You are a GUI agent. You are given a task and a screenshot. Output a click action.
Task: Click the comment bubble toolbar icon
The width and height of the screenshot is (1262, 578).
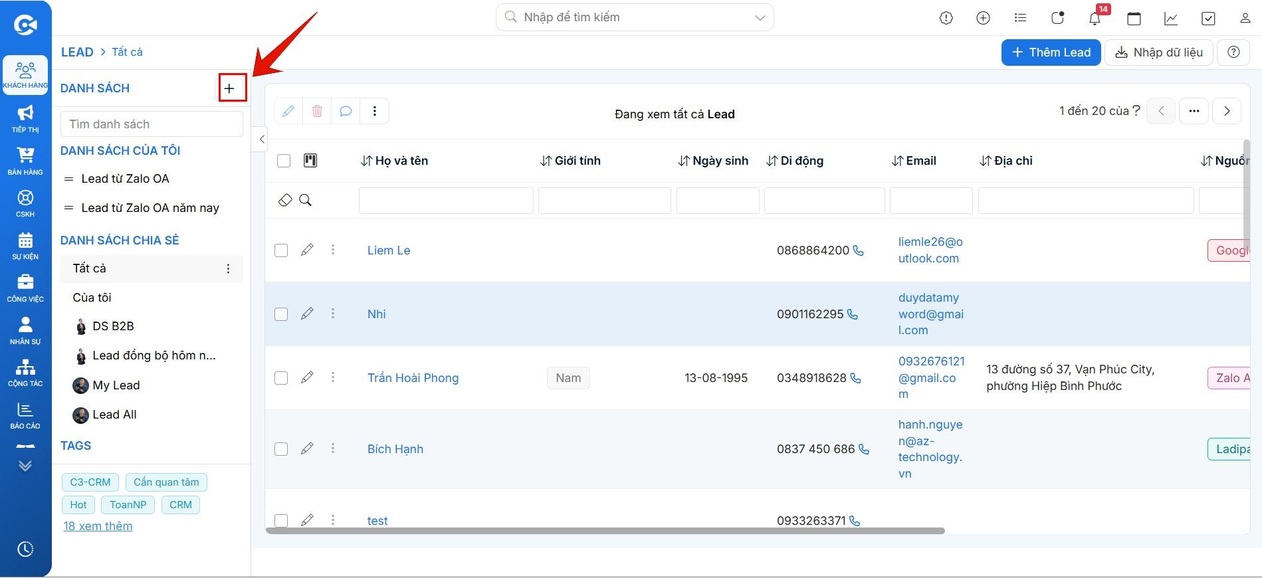(x=346, y=111)
